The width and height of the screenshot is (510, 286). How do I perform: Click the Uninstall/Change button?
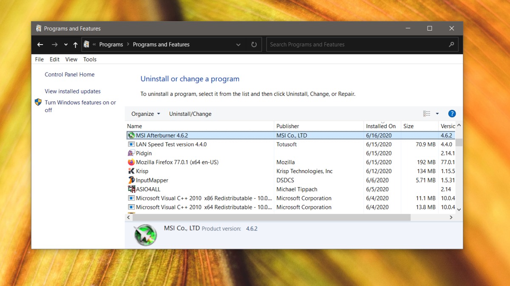(x=190, y=114)
